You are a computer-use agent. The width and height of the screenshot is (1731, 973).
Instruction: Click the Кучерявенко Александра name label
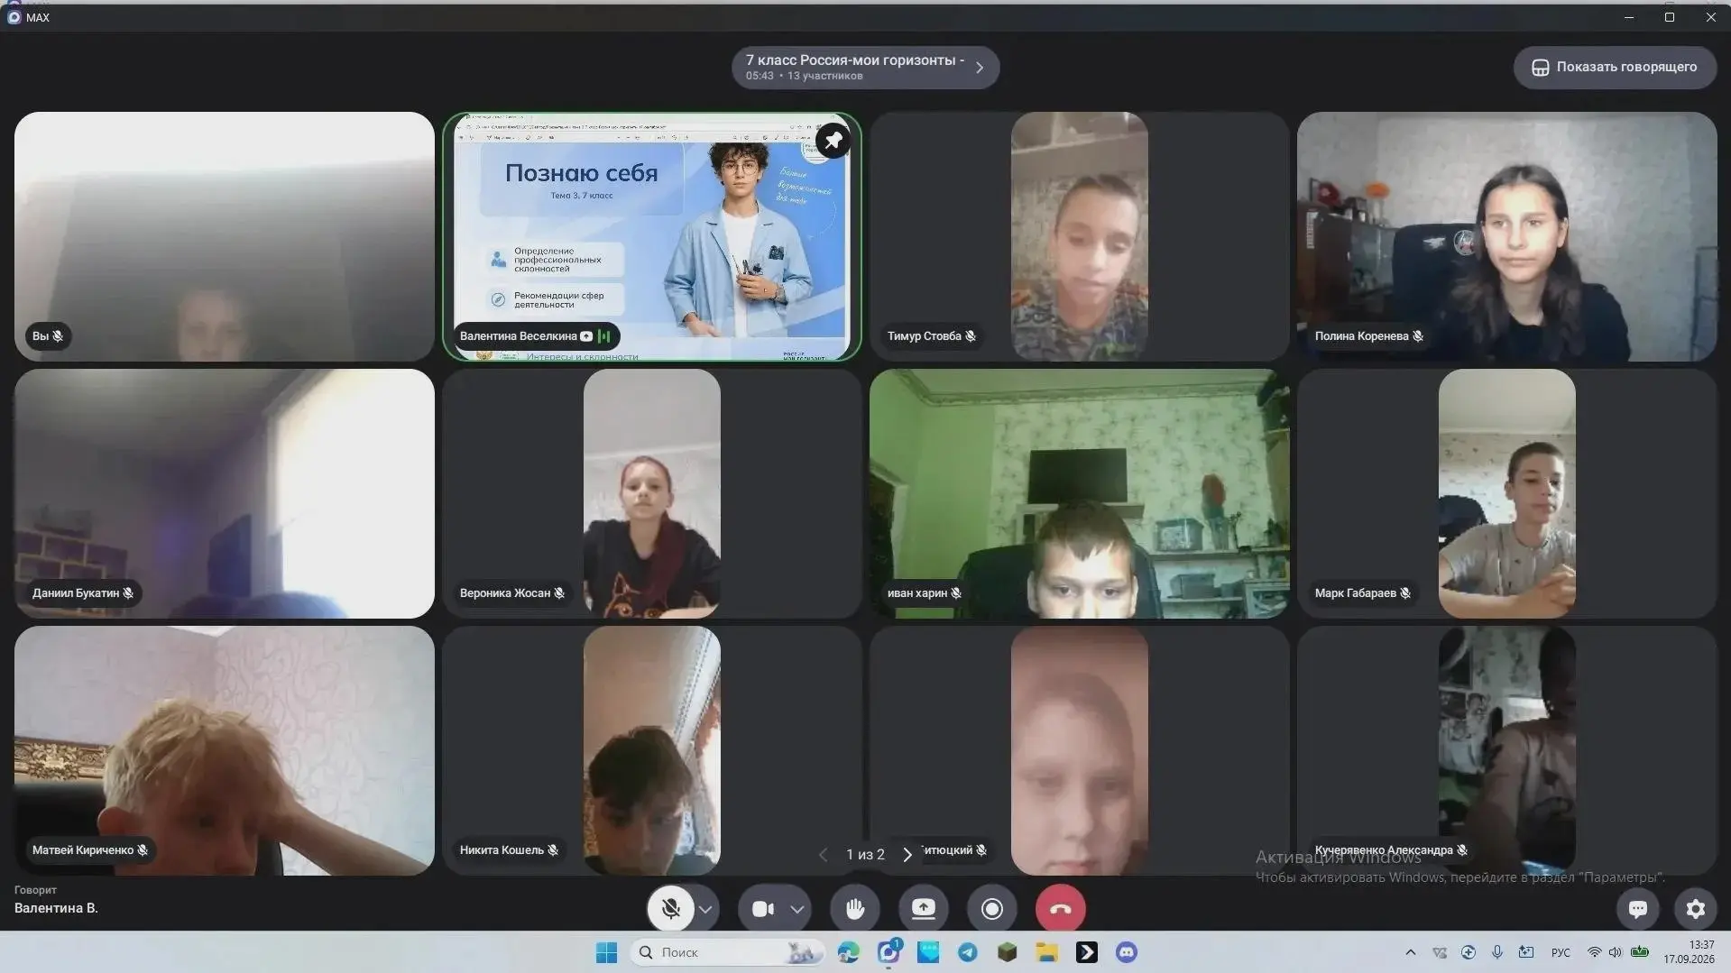1391,850
